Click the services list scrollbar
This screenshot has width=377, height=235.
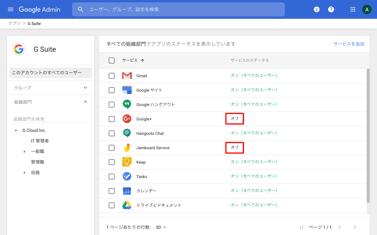click(x=368, y=136)
